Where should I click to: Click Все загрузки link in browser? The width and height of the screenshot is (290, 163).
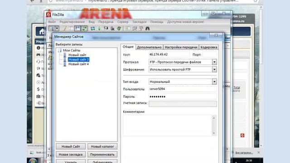tap(244, 153)
